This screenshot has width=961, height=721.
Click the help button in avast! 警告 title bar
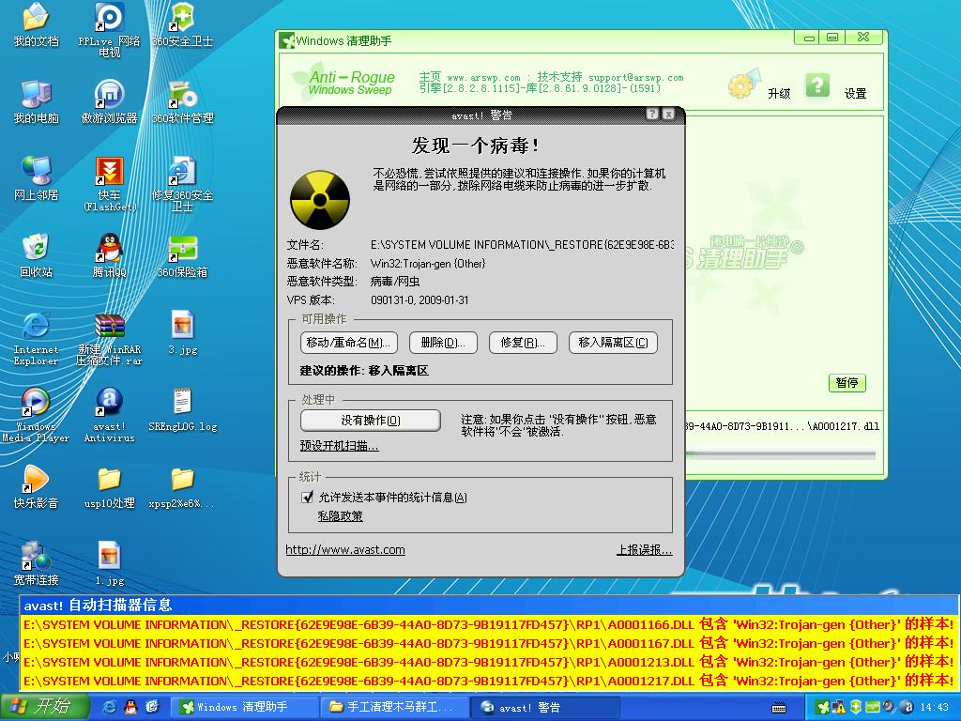point(652,114)
